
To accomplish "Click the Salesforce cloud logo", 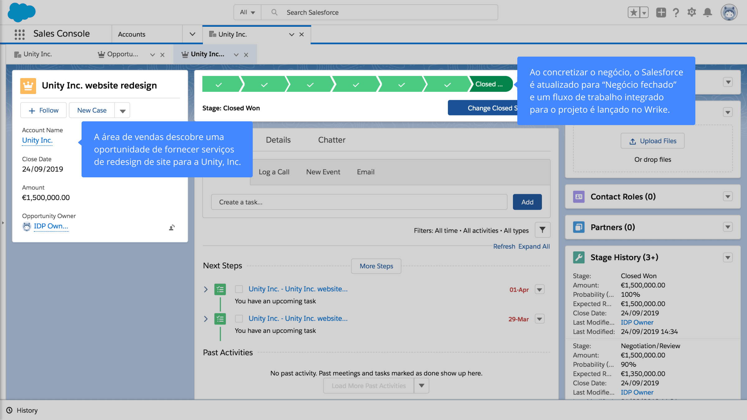I will (21, 12).
